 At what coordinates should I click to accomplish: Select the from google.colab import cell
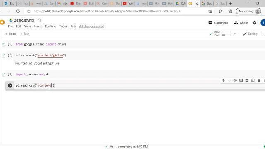[x=135, y=44]
